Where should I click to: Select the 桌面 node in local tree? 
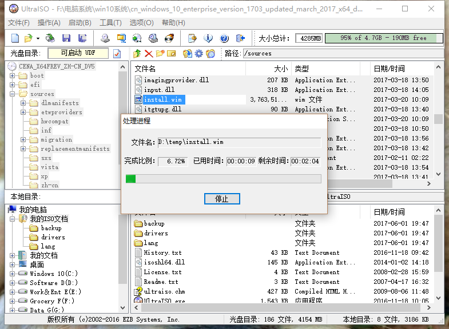pos(37,264)
